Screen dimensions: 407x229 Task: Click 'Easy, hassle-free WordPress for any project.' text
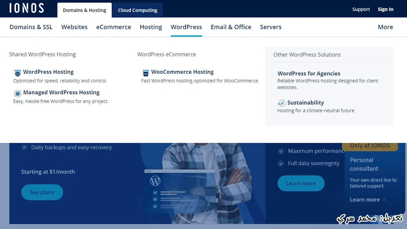61,101
